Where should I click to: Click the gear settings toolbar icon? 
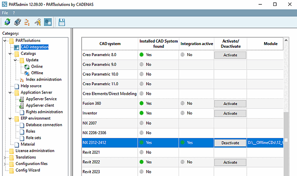pos(48,22)
